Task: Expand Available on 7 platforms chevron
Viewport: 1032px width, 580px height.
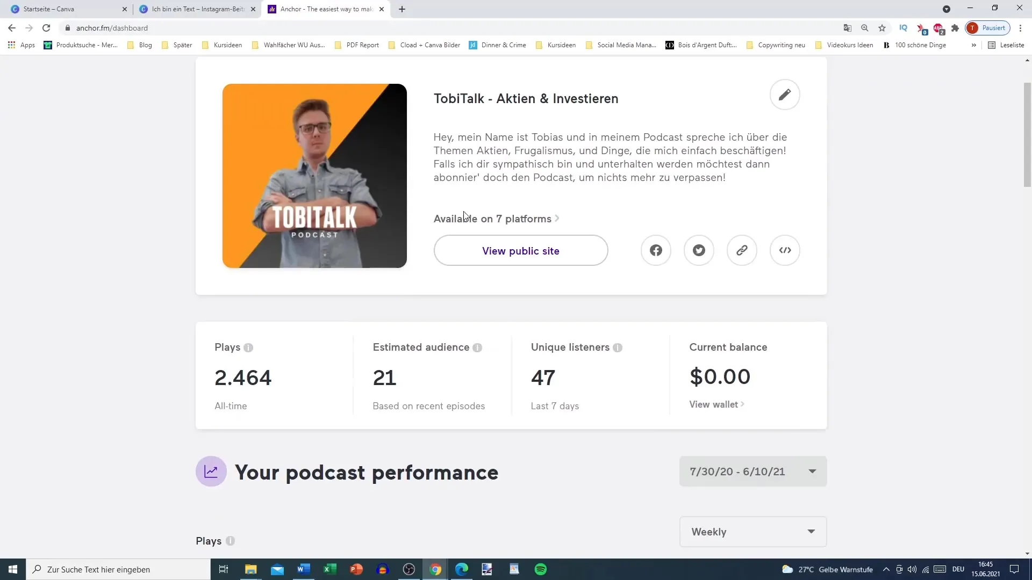Action: click(x=559, y=218)
